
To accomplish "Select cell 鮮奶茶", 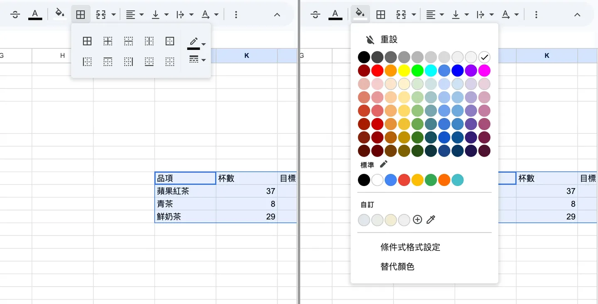I will click(x=185, y=216).
